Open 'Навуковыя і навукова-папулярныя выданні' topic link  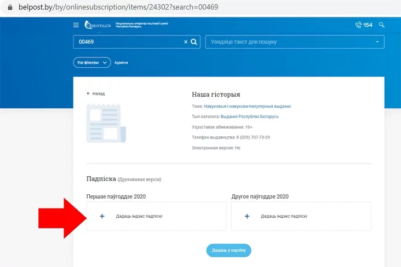click(247, 106)
